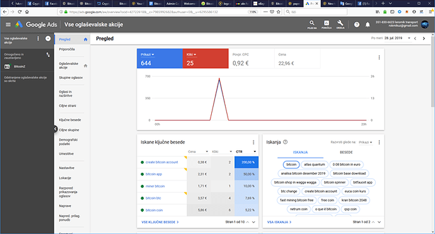Open Lokacije in the navigation
The width and height of the screenshot is (435, 234).
point(65,178)
